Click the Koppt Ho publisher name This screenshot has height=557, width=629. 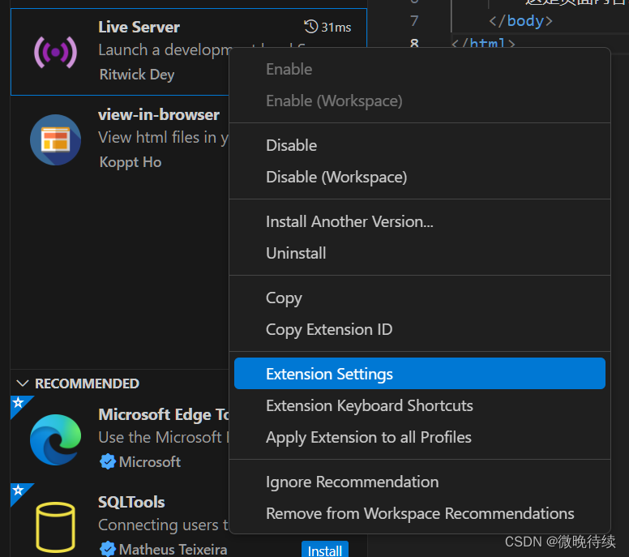tap(131, 162)
